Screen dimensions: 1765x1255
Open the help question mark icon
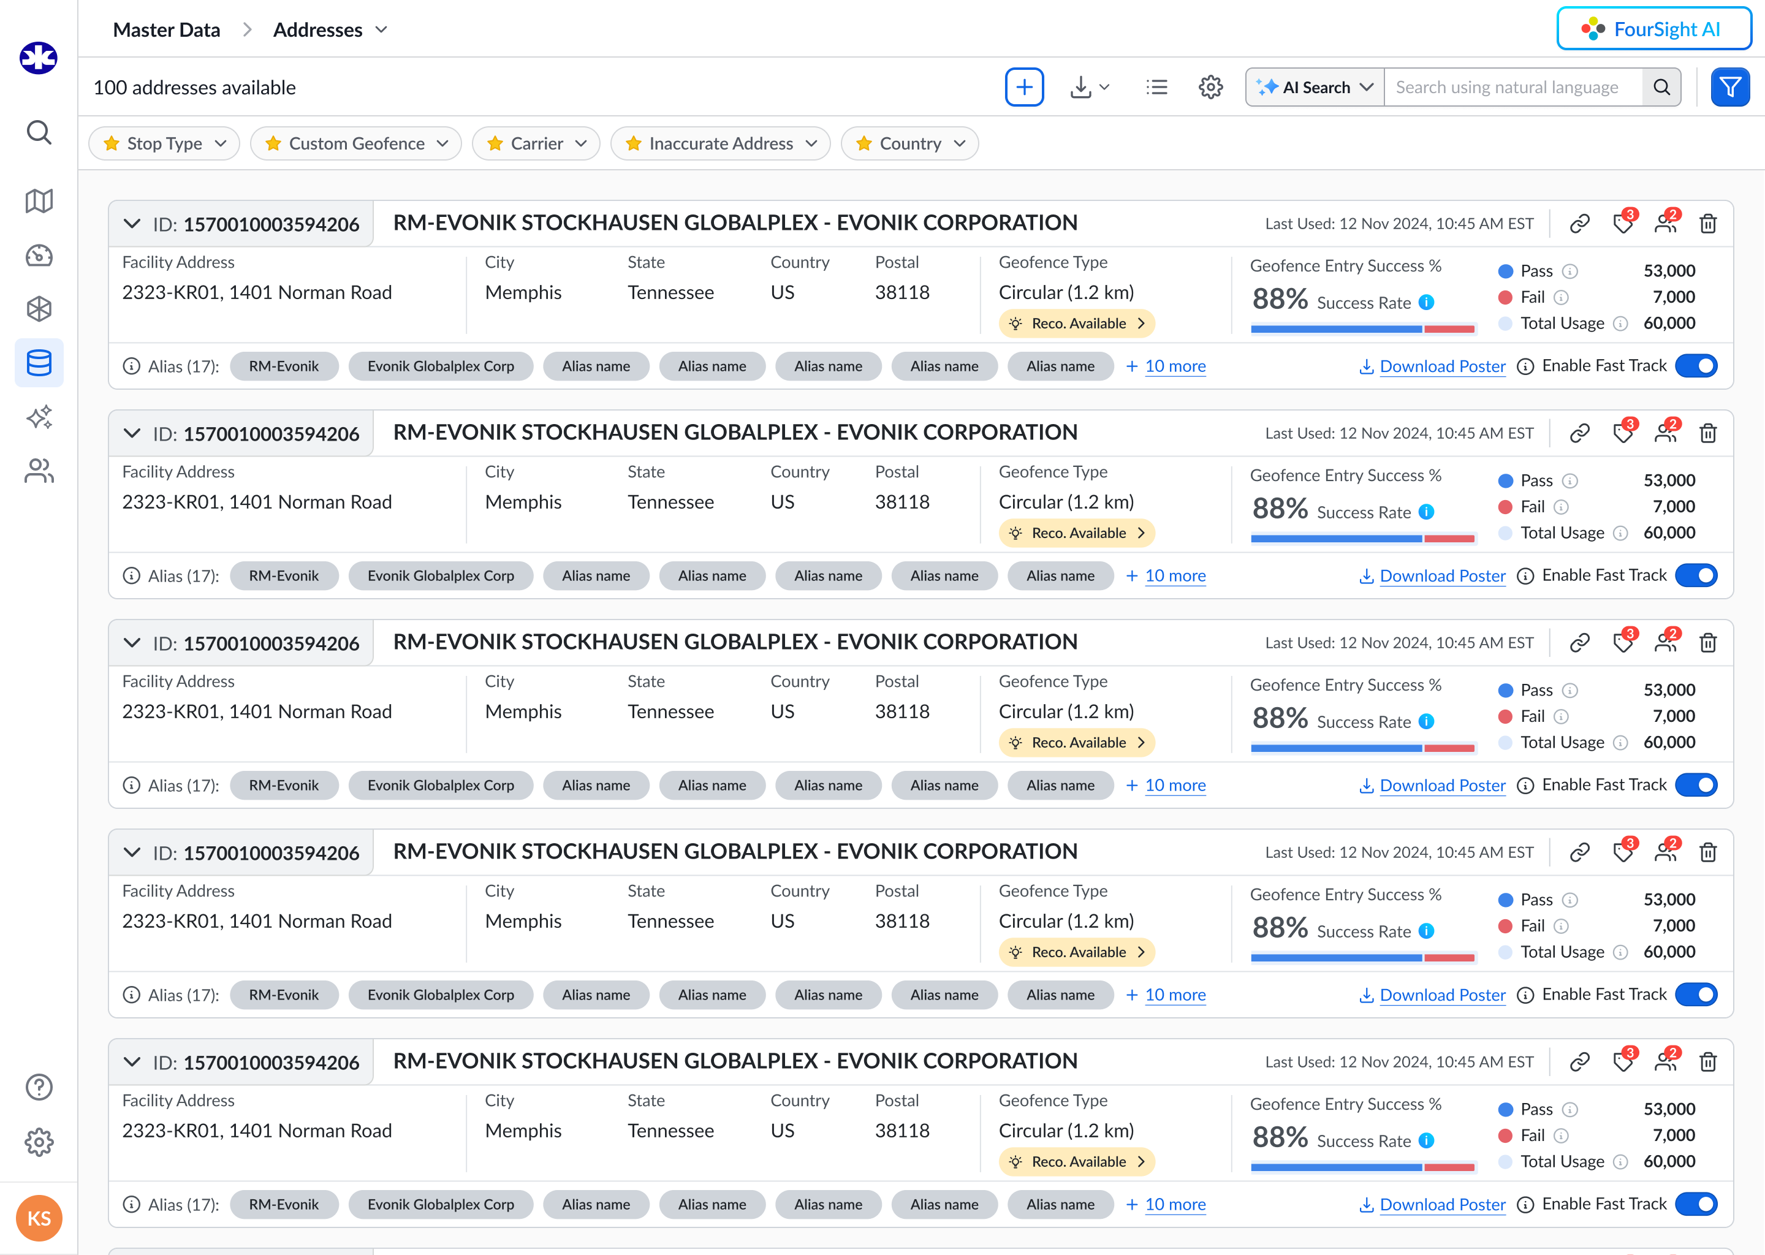(39, 1087)
